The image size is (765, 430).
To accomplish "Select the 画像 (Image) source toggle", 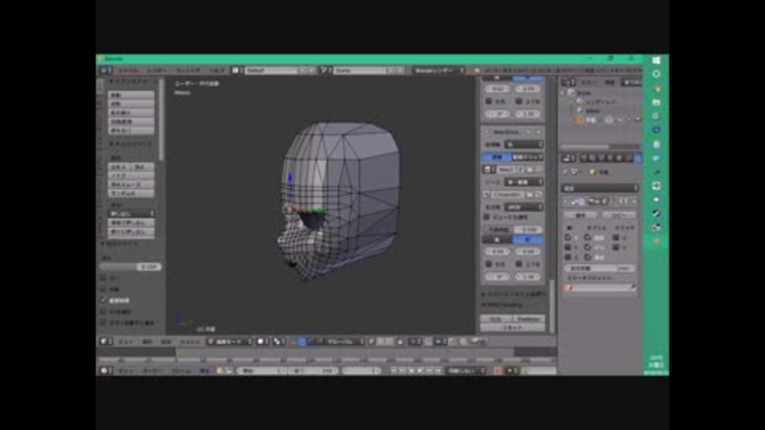I will [x=496, y=157].
